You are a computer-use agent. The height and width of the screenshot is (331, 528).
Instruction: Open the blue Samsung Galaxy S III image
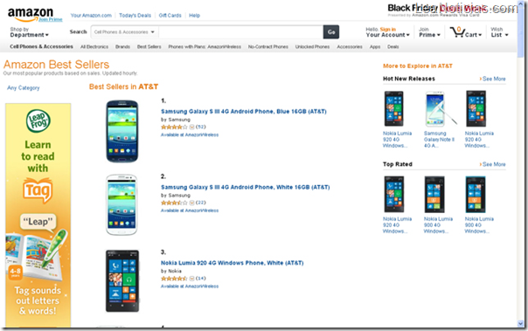pos(122,131)
